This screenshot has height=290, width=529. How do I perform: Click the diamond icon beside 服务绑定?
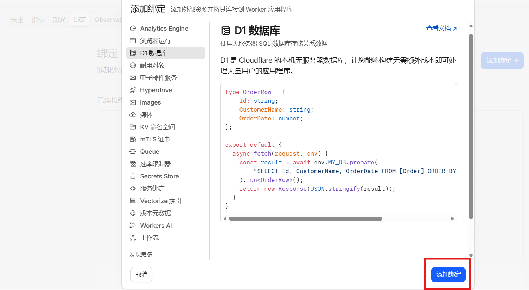133,189
